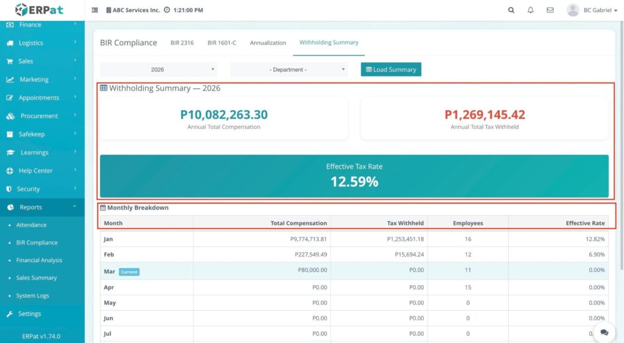624x343 pixels.
Task: Click the Sales shopping cart icon
Action: click(10, 62)
